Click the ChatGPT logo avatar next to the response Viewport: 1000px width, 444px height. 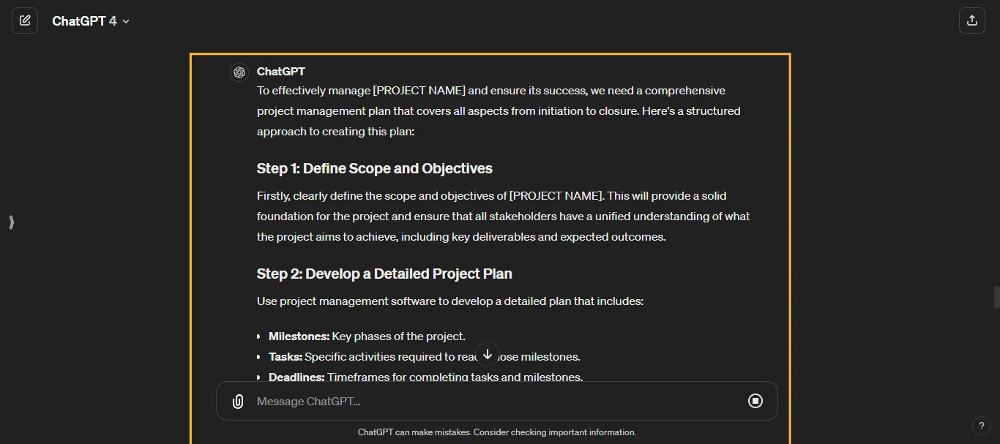[239, 72]
